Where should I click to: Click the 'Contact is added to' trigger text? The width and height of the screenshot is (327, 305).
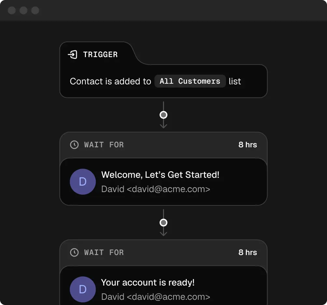click(x=110, y=81)
